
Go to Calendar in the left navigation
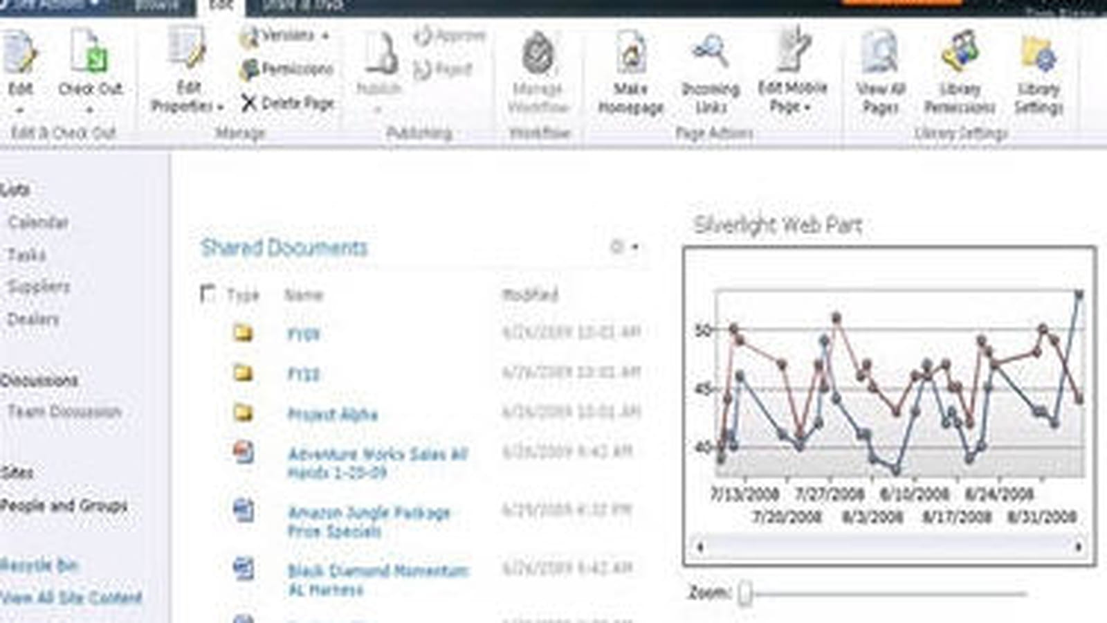pos(38,222)
